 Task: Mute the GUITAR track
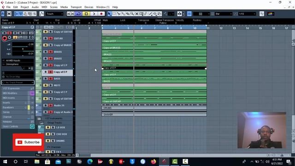click(46, 38)
